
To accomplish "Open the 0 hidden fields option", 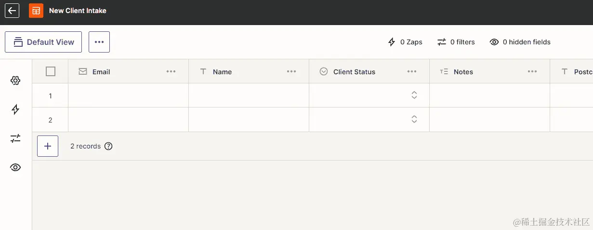I will click(x=520, y=42).
